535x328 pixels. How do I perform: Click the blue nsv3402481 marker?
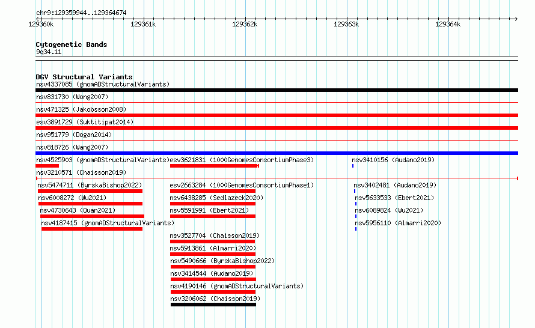coord(355,191)
